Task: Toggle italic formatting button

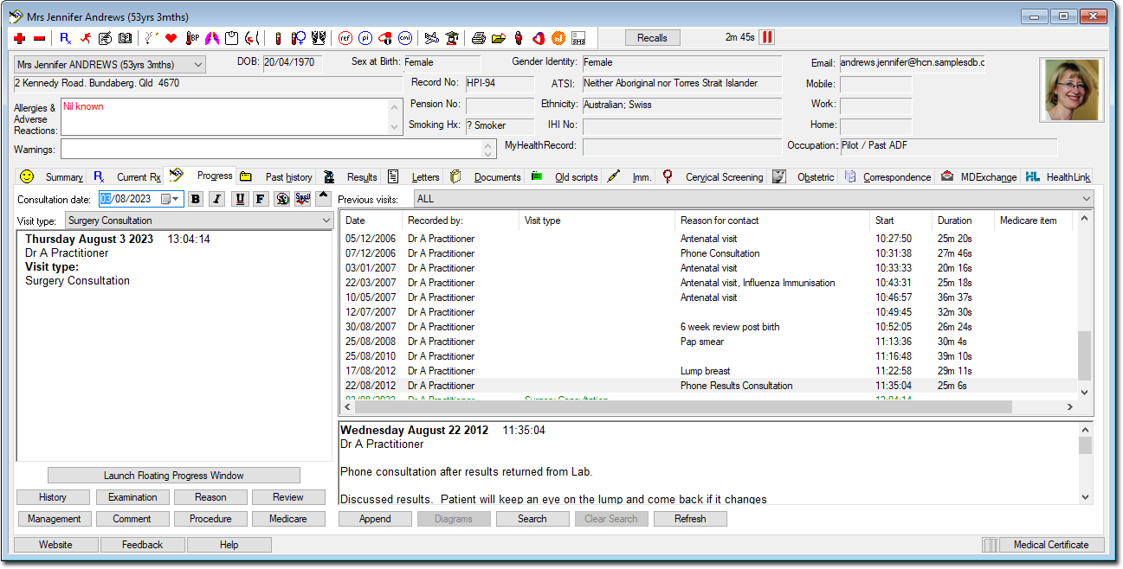Action: pyautogui.click(x=216, y=199)
